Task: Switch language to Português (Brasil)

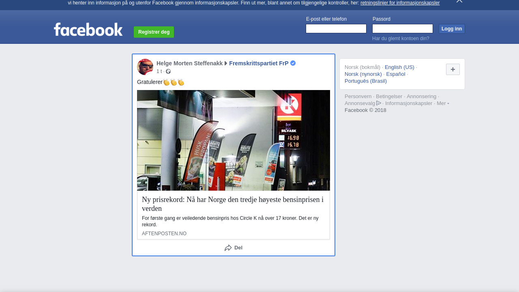Action: [x=366, y=81]
